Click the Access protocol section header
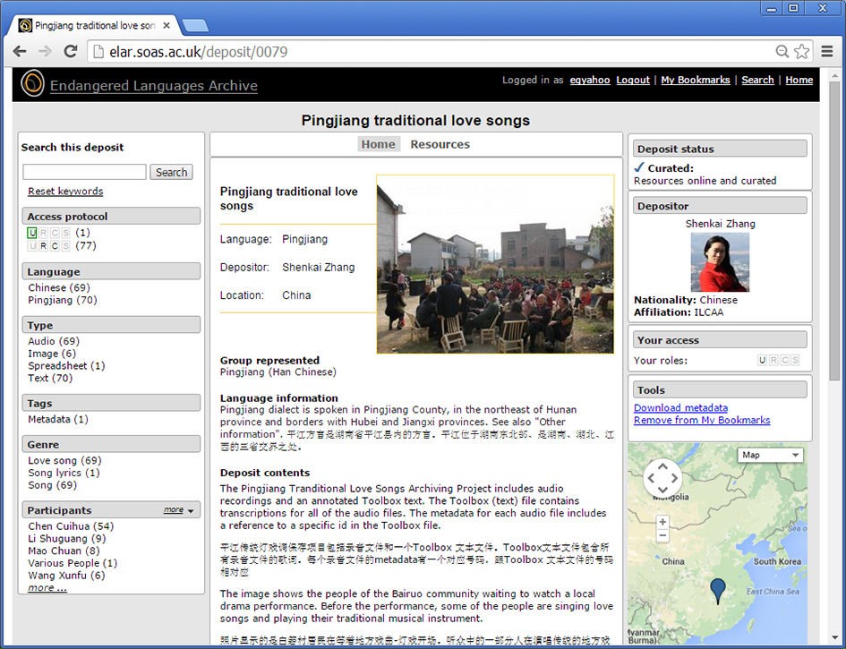The height and width of the screenshot is (649, 846). click(x=111, y=216)
